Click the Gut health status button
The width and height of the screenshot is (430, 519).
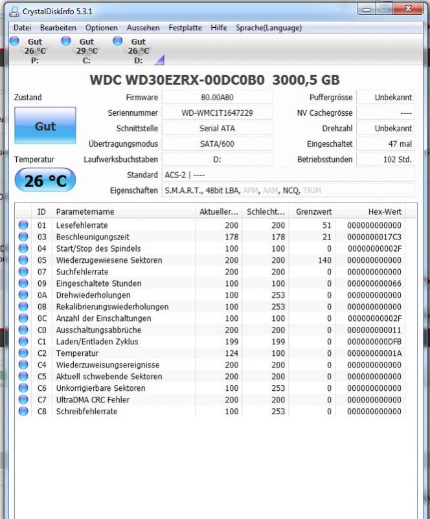pos(45,126)
